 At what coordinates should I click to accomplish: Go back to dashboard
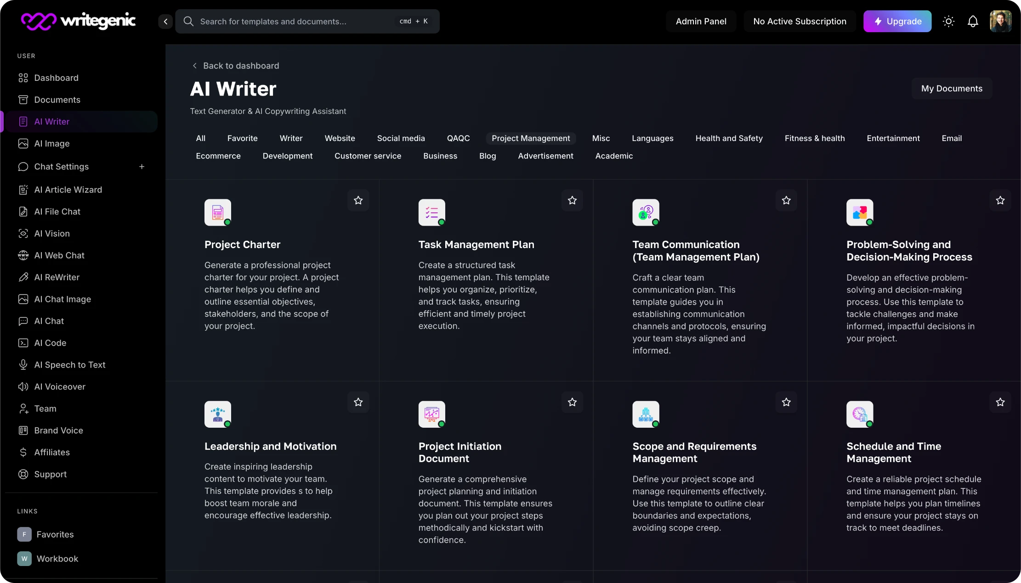coord(236,66)
